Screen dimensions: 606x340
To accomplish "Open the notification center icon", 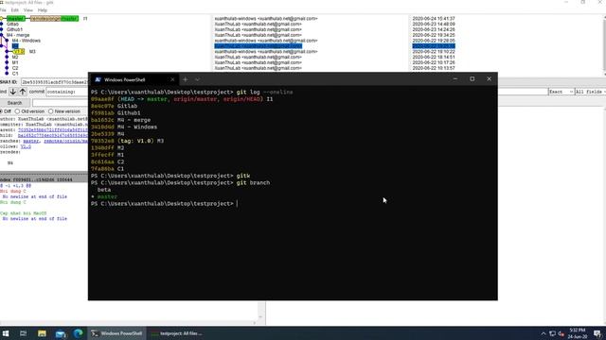I will pos(597,333).
